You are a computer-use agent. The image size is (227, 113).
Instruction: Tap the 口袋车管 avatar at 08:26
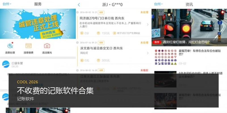(6, 64)
